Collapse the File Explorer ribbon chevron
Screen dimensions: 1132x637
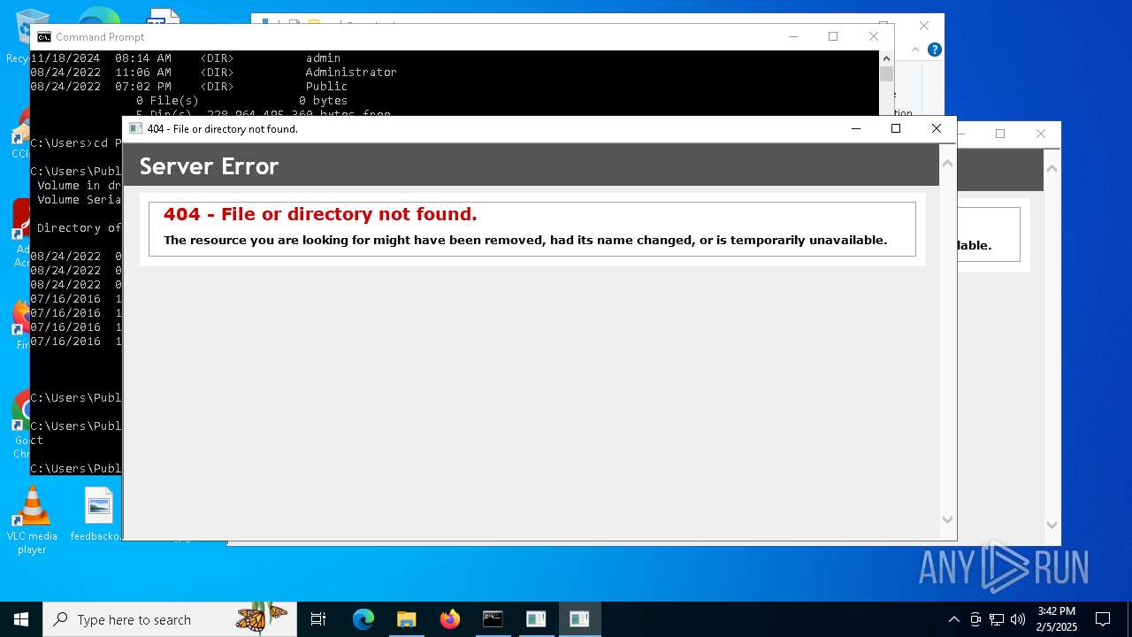915,50
